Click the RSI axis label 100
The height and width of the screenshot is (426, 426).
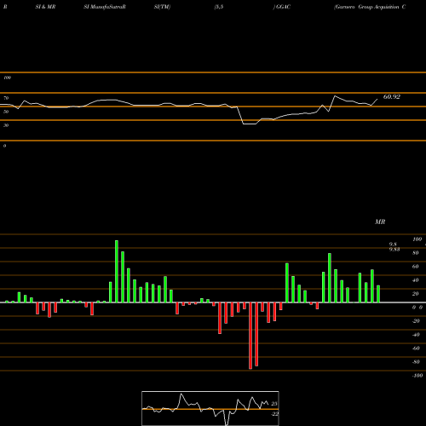point(7,78)
